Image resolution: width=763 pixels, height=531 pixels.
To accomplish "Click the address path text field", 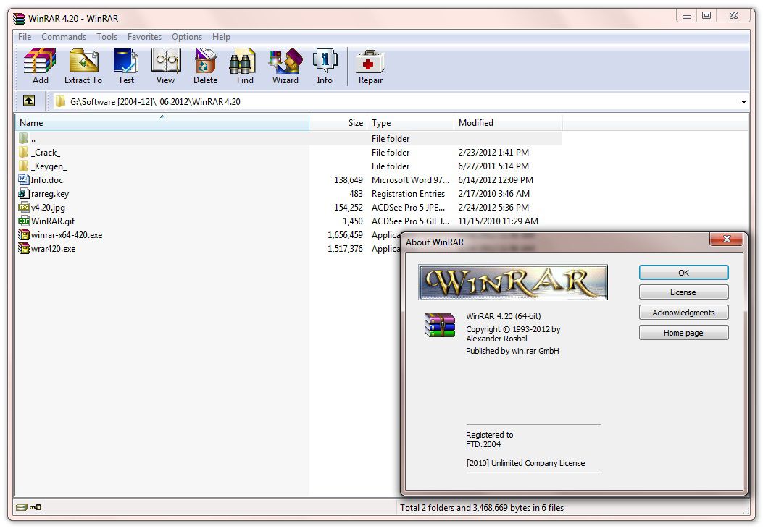I will coord(394,101).
